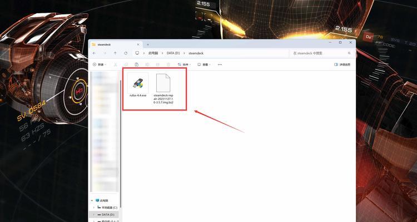Maximize the File Explorer window
The image size is (417, 222).
(x=340, y=43)
